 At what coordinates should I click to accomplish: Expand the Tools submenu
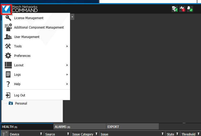(x=67, y=46)
